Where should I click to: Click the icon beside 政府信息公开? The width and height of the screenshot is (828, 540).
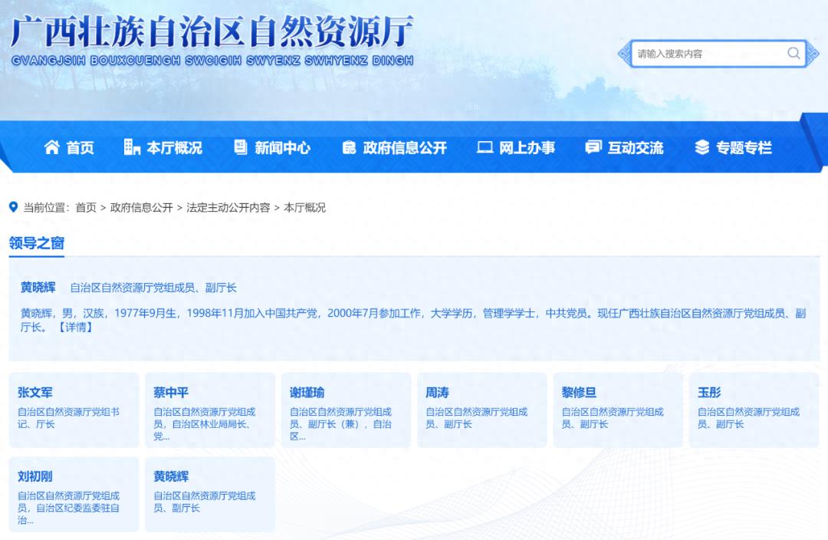coord(349,147)
